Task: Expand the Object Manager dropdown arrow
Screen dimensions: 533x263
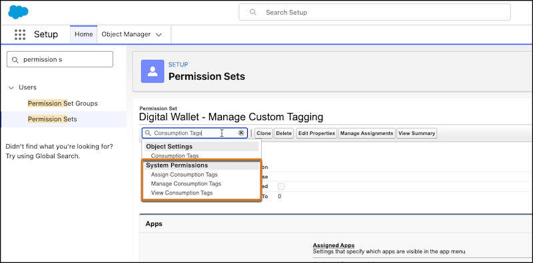Action: tap(159, 35)
